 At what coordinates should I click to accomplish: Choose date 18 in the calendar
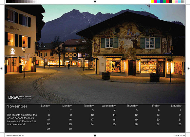click(114, 120)
